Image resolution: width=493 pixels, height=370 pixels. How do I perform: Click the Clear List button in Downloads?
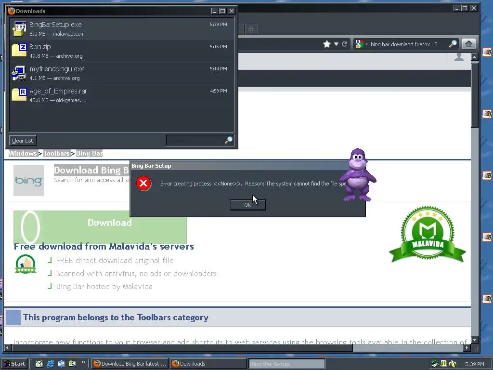[22, 141]
